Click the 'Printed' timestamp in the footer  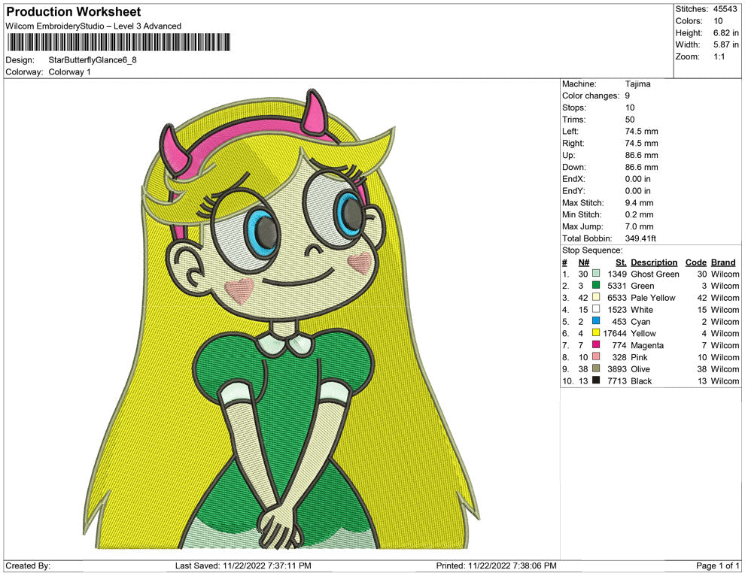click(x=497, y=565)
